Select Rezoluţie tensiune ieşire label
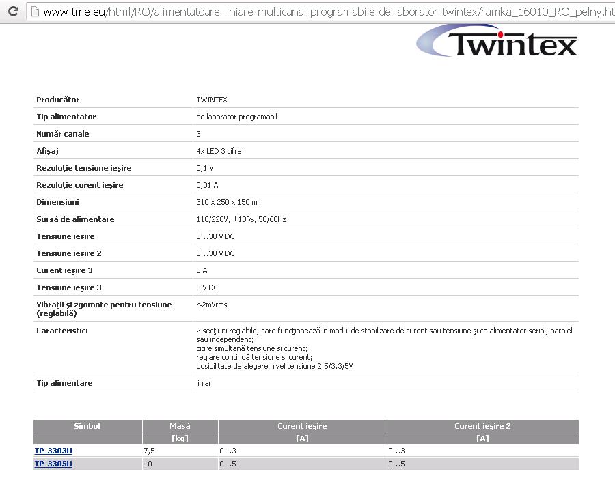 pos(84,168)
